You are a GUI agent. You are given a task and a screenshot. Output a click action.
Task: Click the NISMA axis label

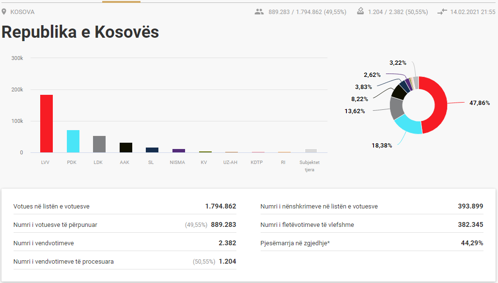pyautogui.click(x=177, y=163)
